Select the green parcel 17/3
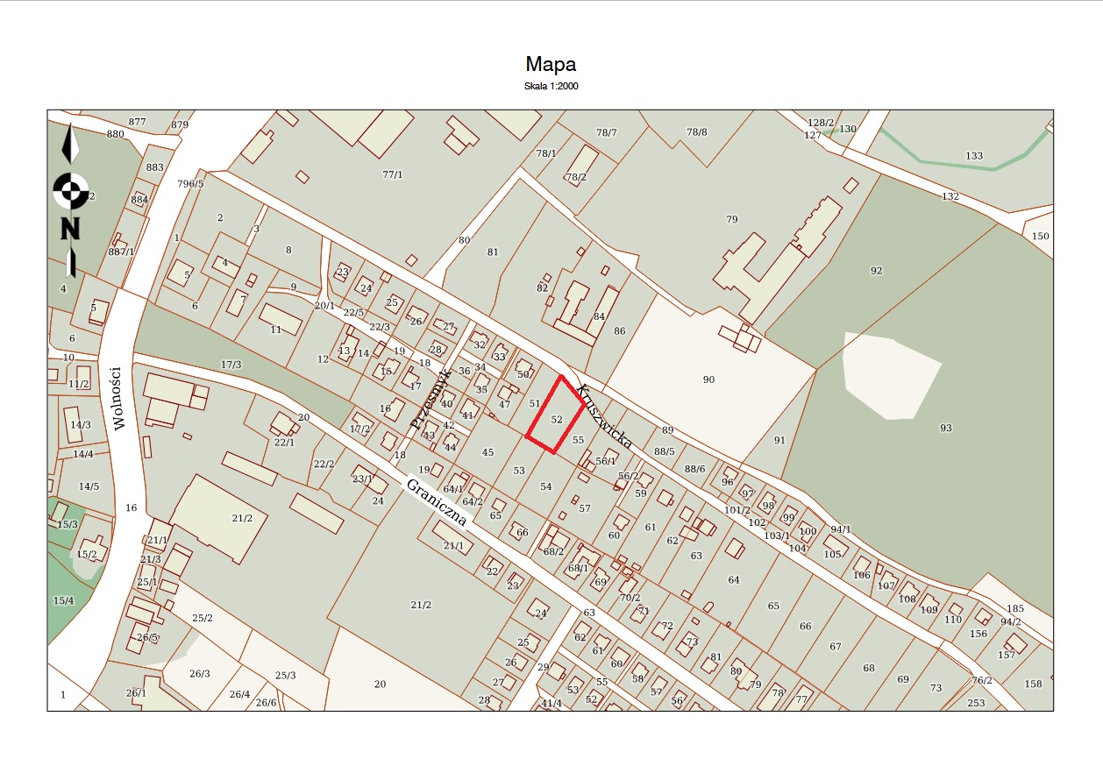Image resolution: width=1103 pixels, height=780 pixels. [x=231, y=364]
